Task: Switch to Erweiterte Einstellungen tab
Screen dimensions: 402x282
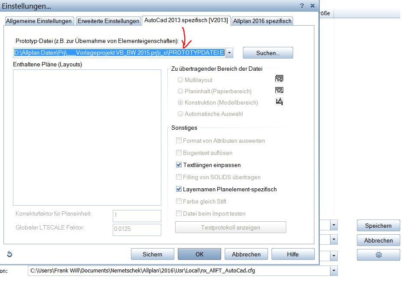Action: click(x=108, y=21)
